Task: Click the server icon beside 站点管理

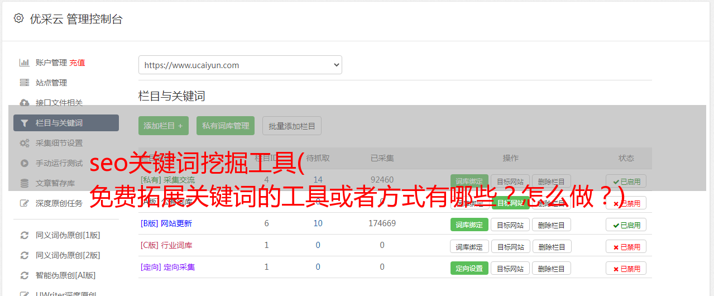Action: click(x=25, y=83)
